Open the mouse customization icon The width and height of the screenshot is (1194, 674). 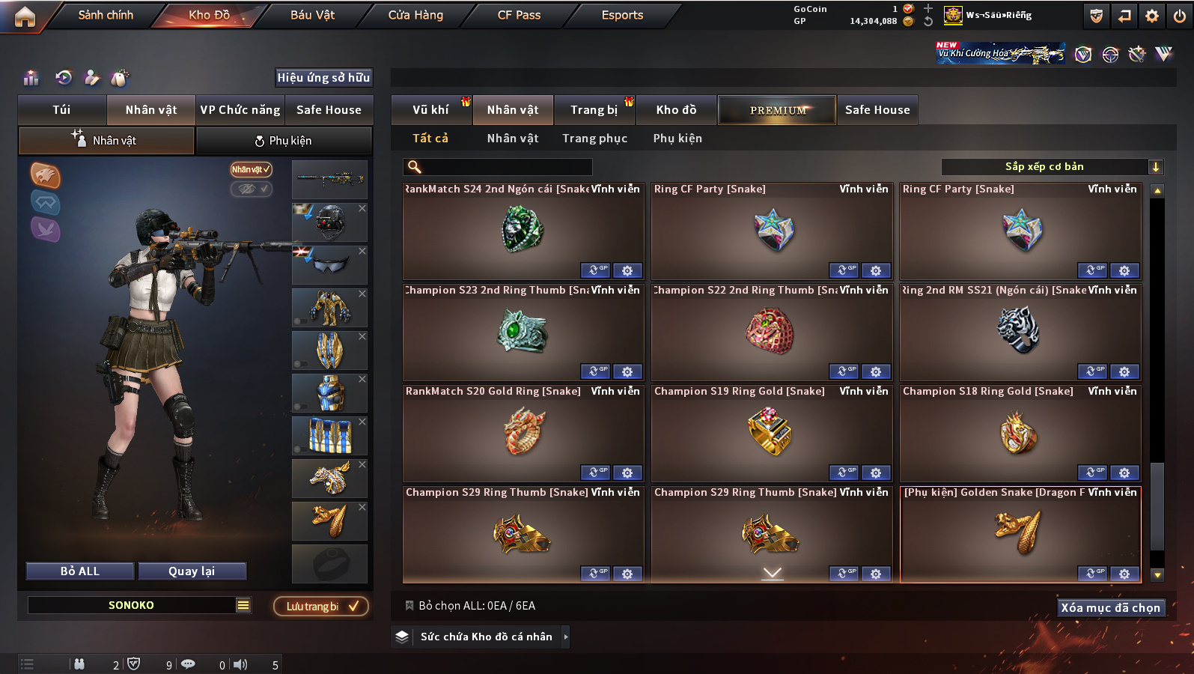click(120, 77)
